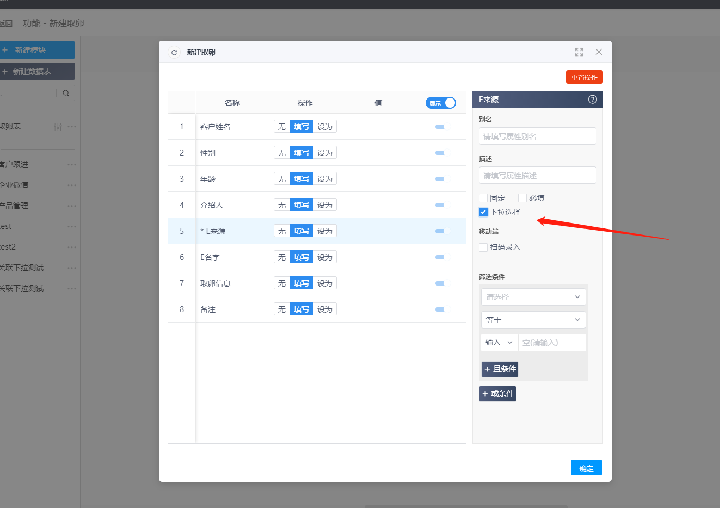Click the 描述 input field
Screen dimensions: 720x508
[x=538, y=175]
